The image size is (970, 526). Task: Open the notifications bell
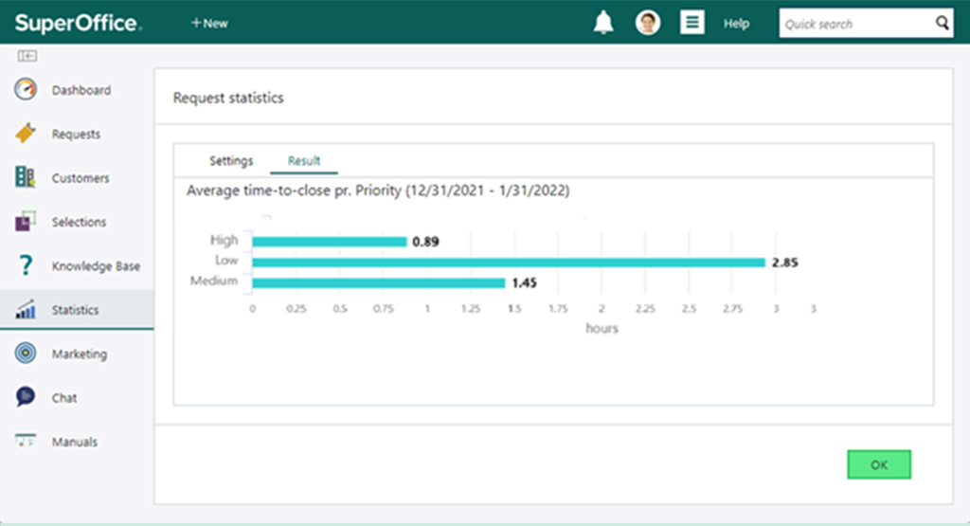point(603,23)
